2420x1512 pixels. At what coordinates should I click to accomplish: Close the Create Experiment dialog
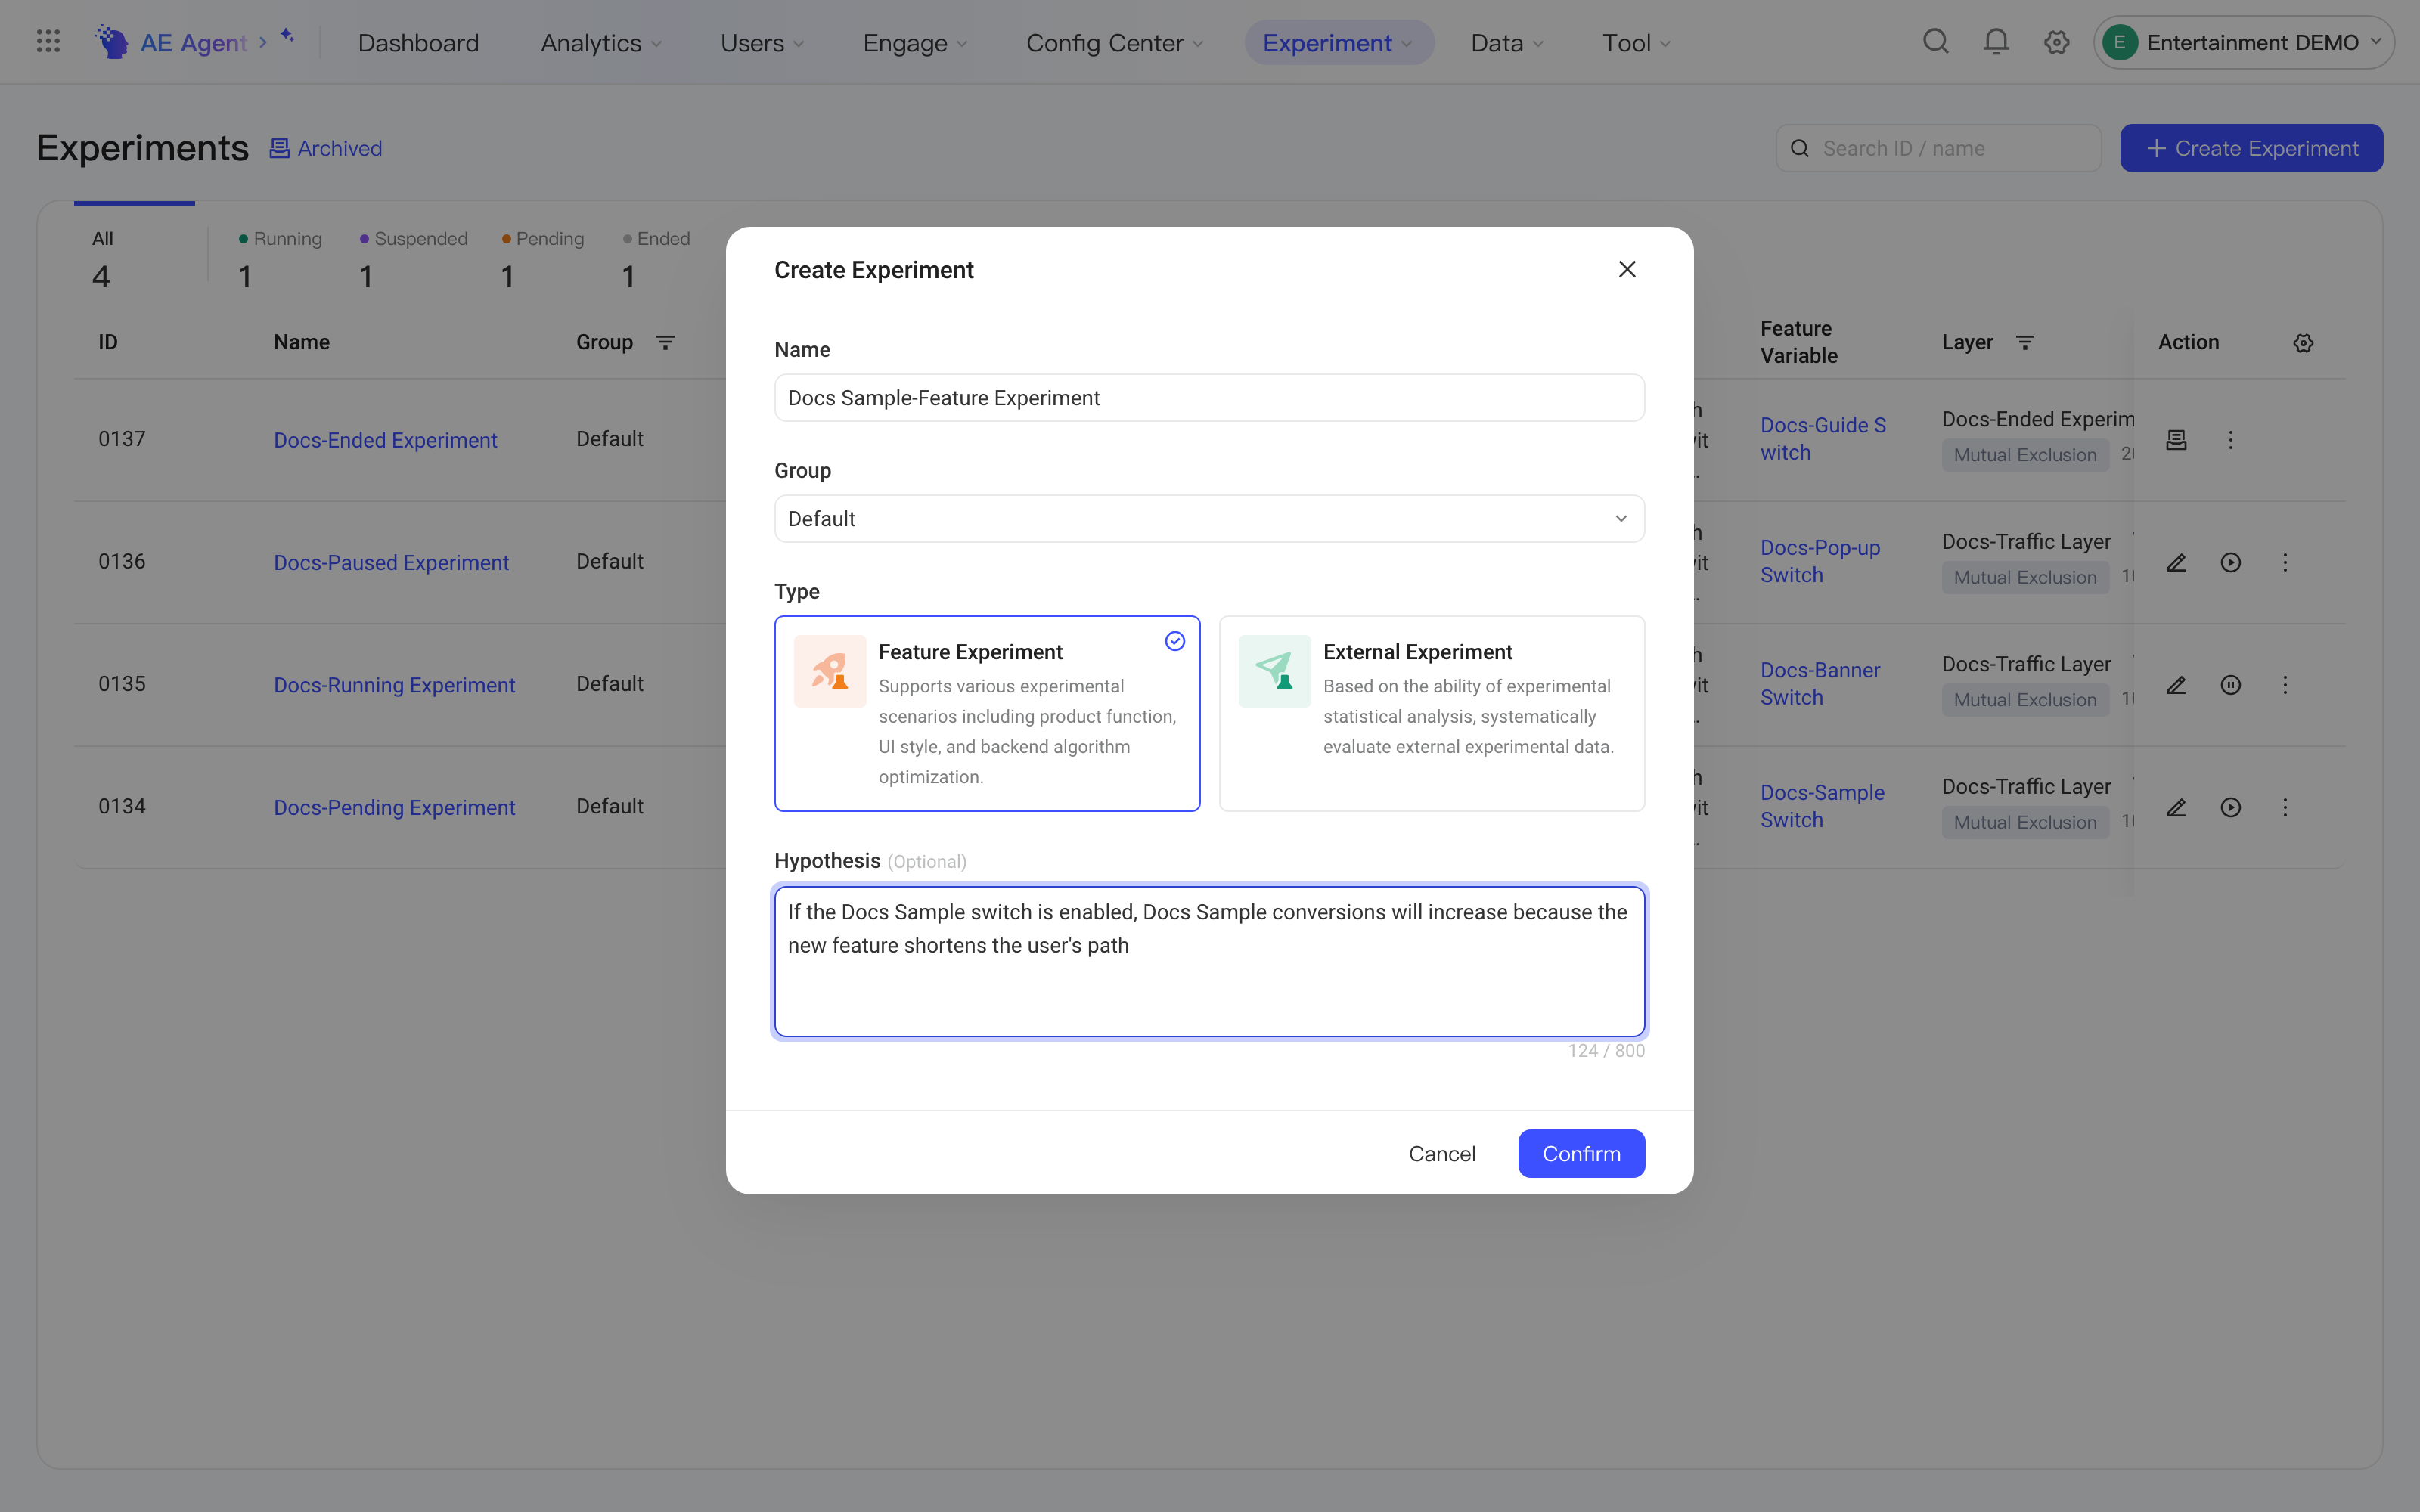click(x=1627, y=270)
